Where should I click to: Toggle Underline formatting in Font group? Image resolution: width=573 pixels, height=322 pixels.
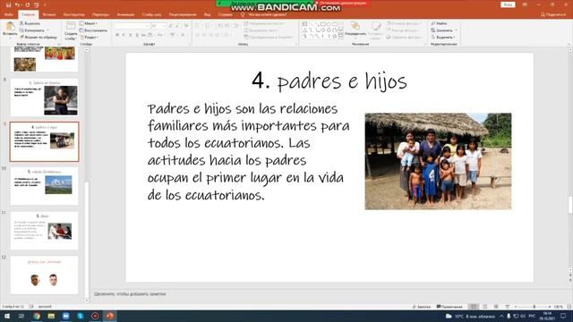[131, 35]
